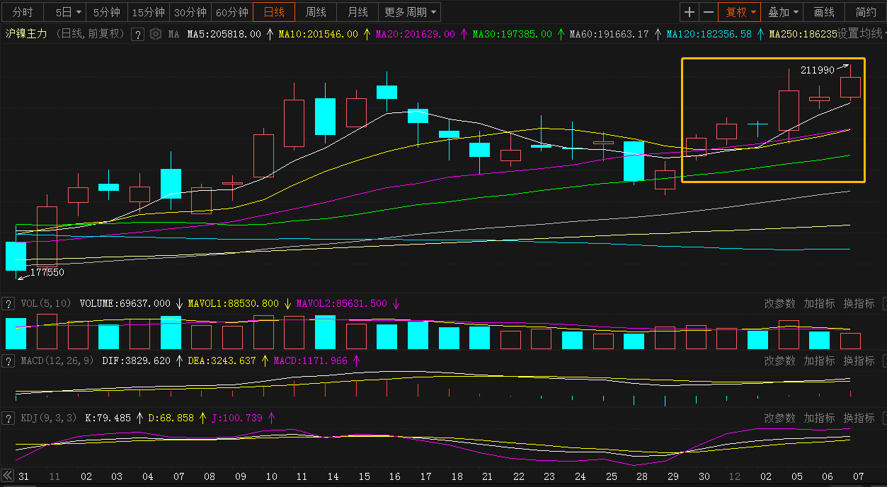Viewport: 887px width, 487px height.
Task: Click the help icon next to 沪镍主力
Action: click(x=138, y=34)
